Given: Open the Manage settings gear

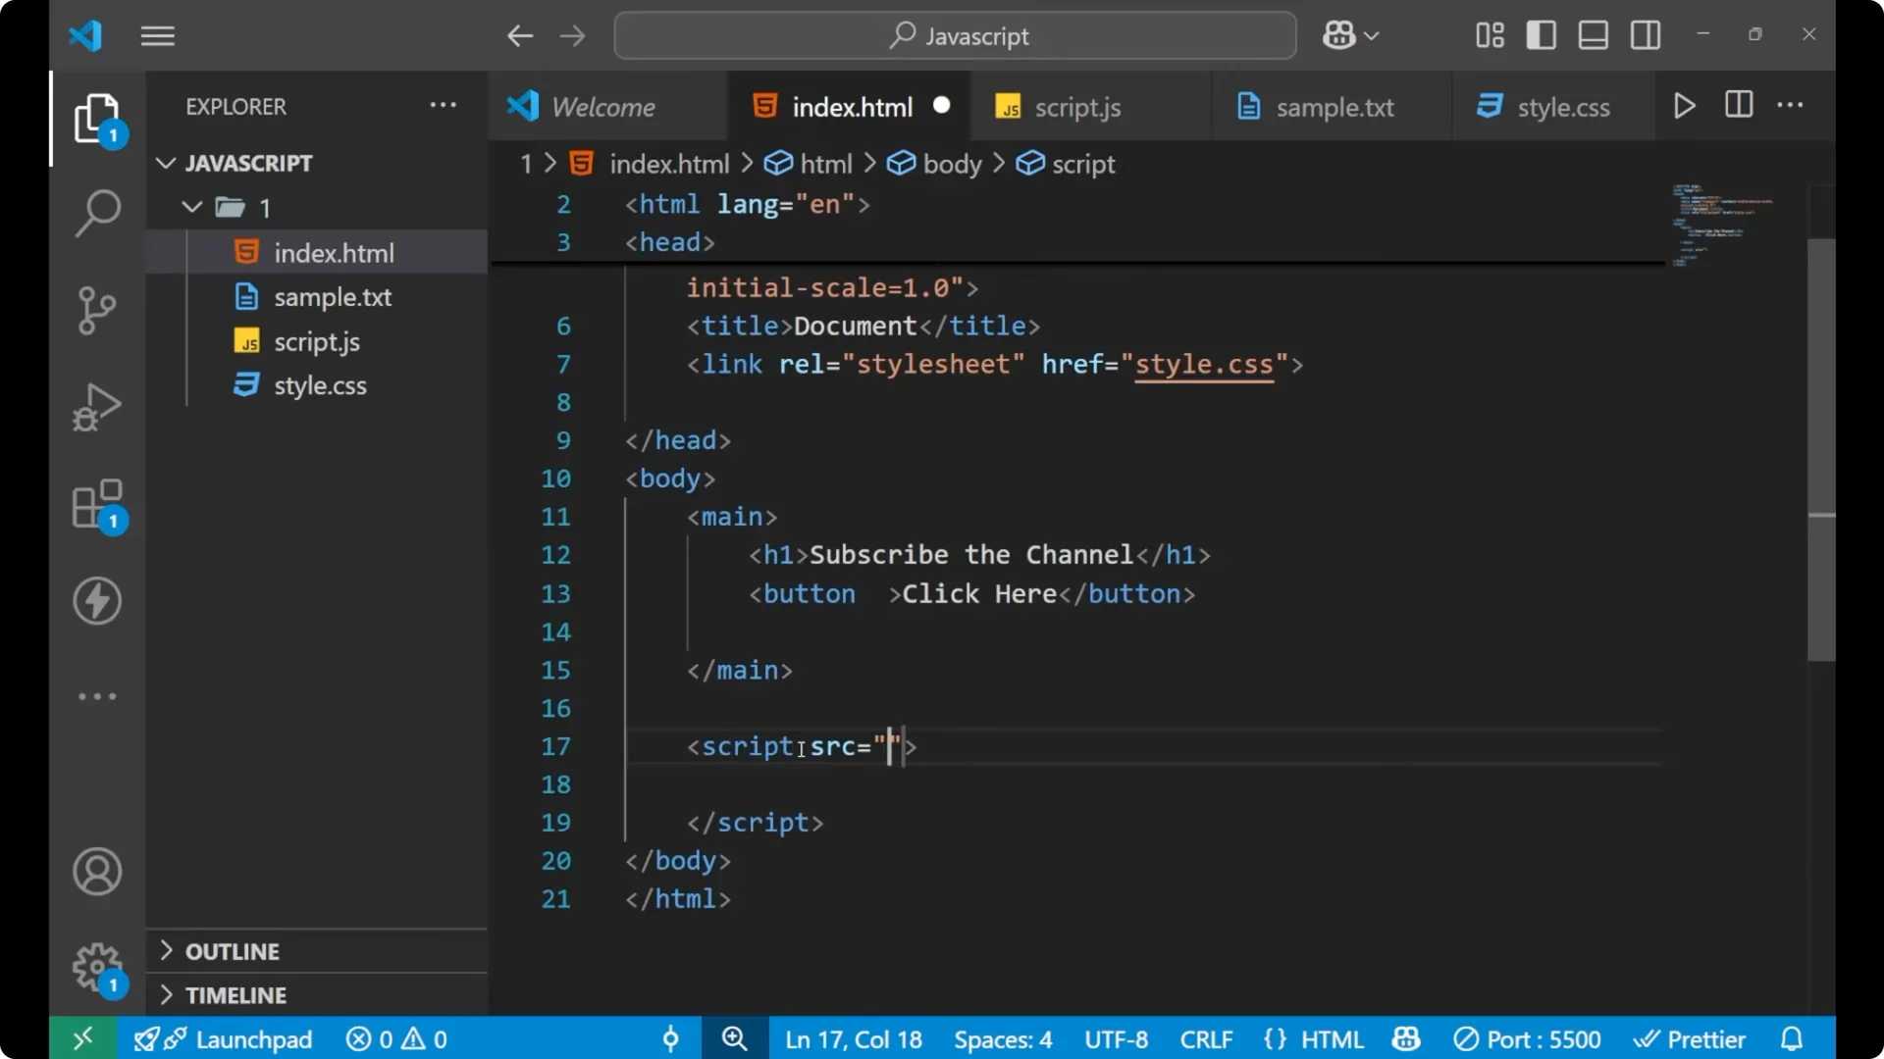Looking at the screenshot, I should coord(96,967).
